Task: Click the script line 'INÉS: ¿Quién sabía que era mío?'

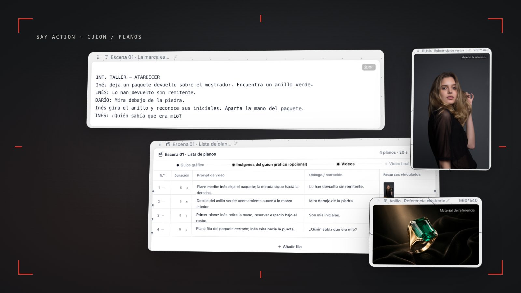Action: pos(138,116)
